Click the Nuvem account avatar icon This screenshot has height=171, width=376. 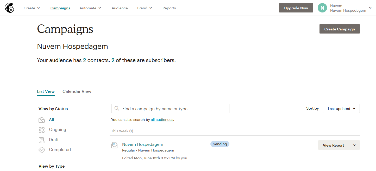(322, 8)
